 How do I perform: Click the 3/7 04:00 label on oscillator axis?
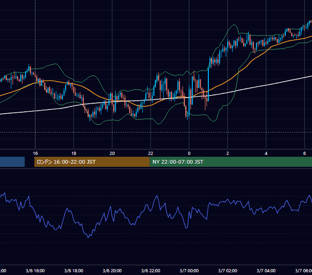pyautogui.click(x=266, y=270)
